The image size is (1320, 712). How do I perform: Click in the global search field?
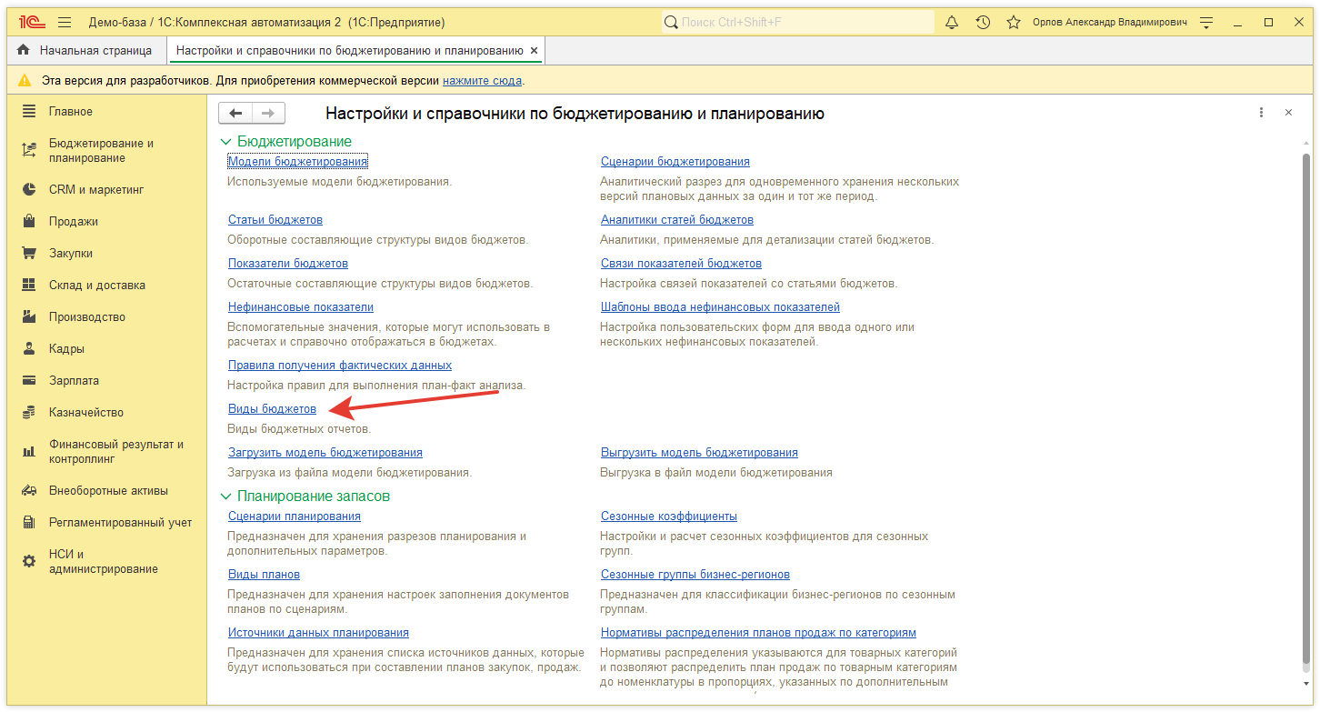(x=800, y=22)
